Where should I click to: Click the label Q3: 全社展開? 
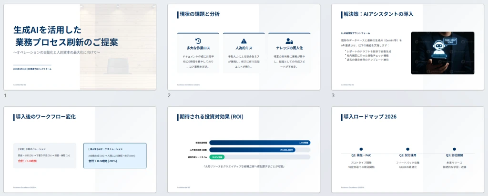click(x=454, y=155)
